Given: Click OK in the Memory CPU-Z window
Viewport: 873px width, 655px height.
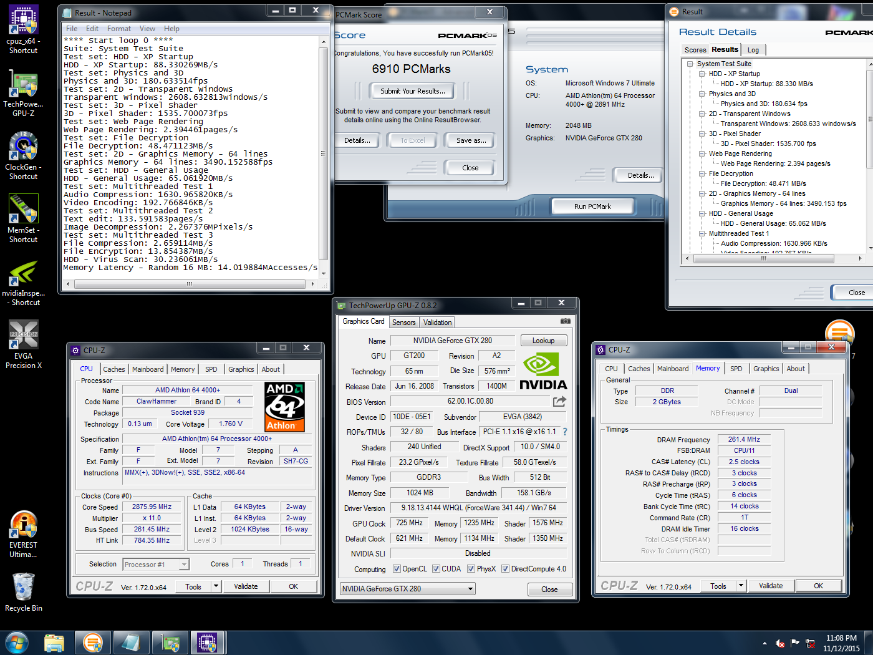Looking at the screenshot, I should tap(818, 586).
